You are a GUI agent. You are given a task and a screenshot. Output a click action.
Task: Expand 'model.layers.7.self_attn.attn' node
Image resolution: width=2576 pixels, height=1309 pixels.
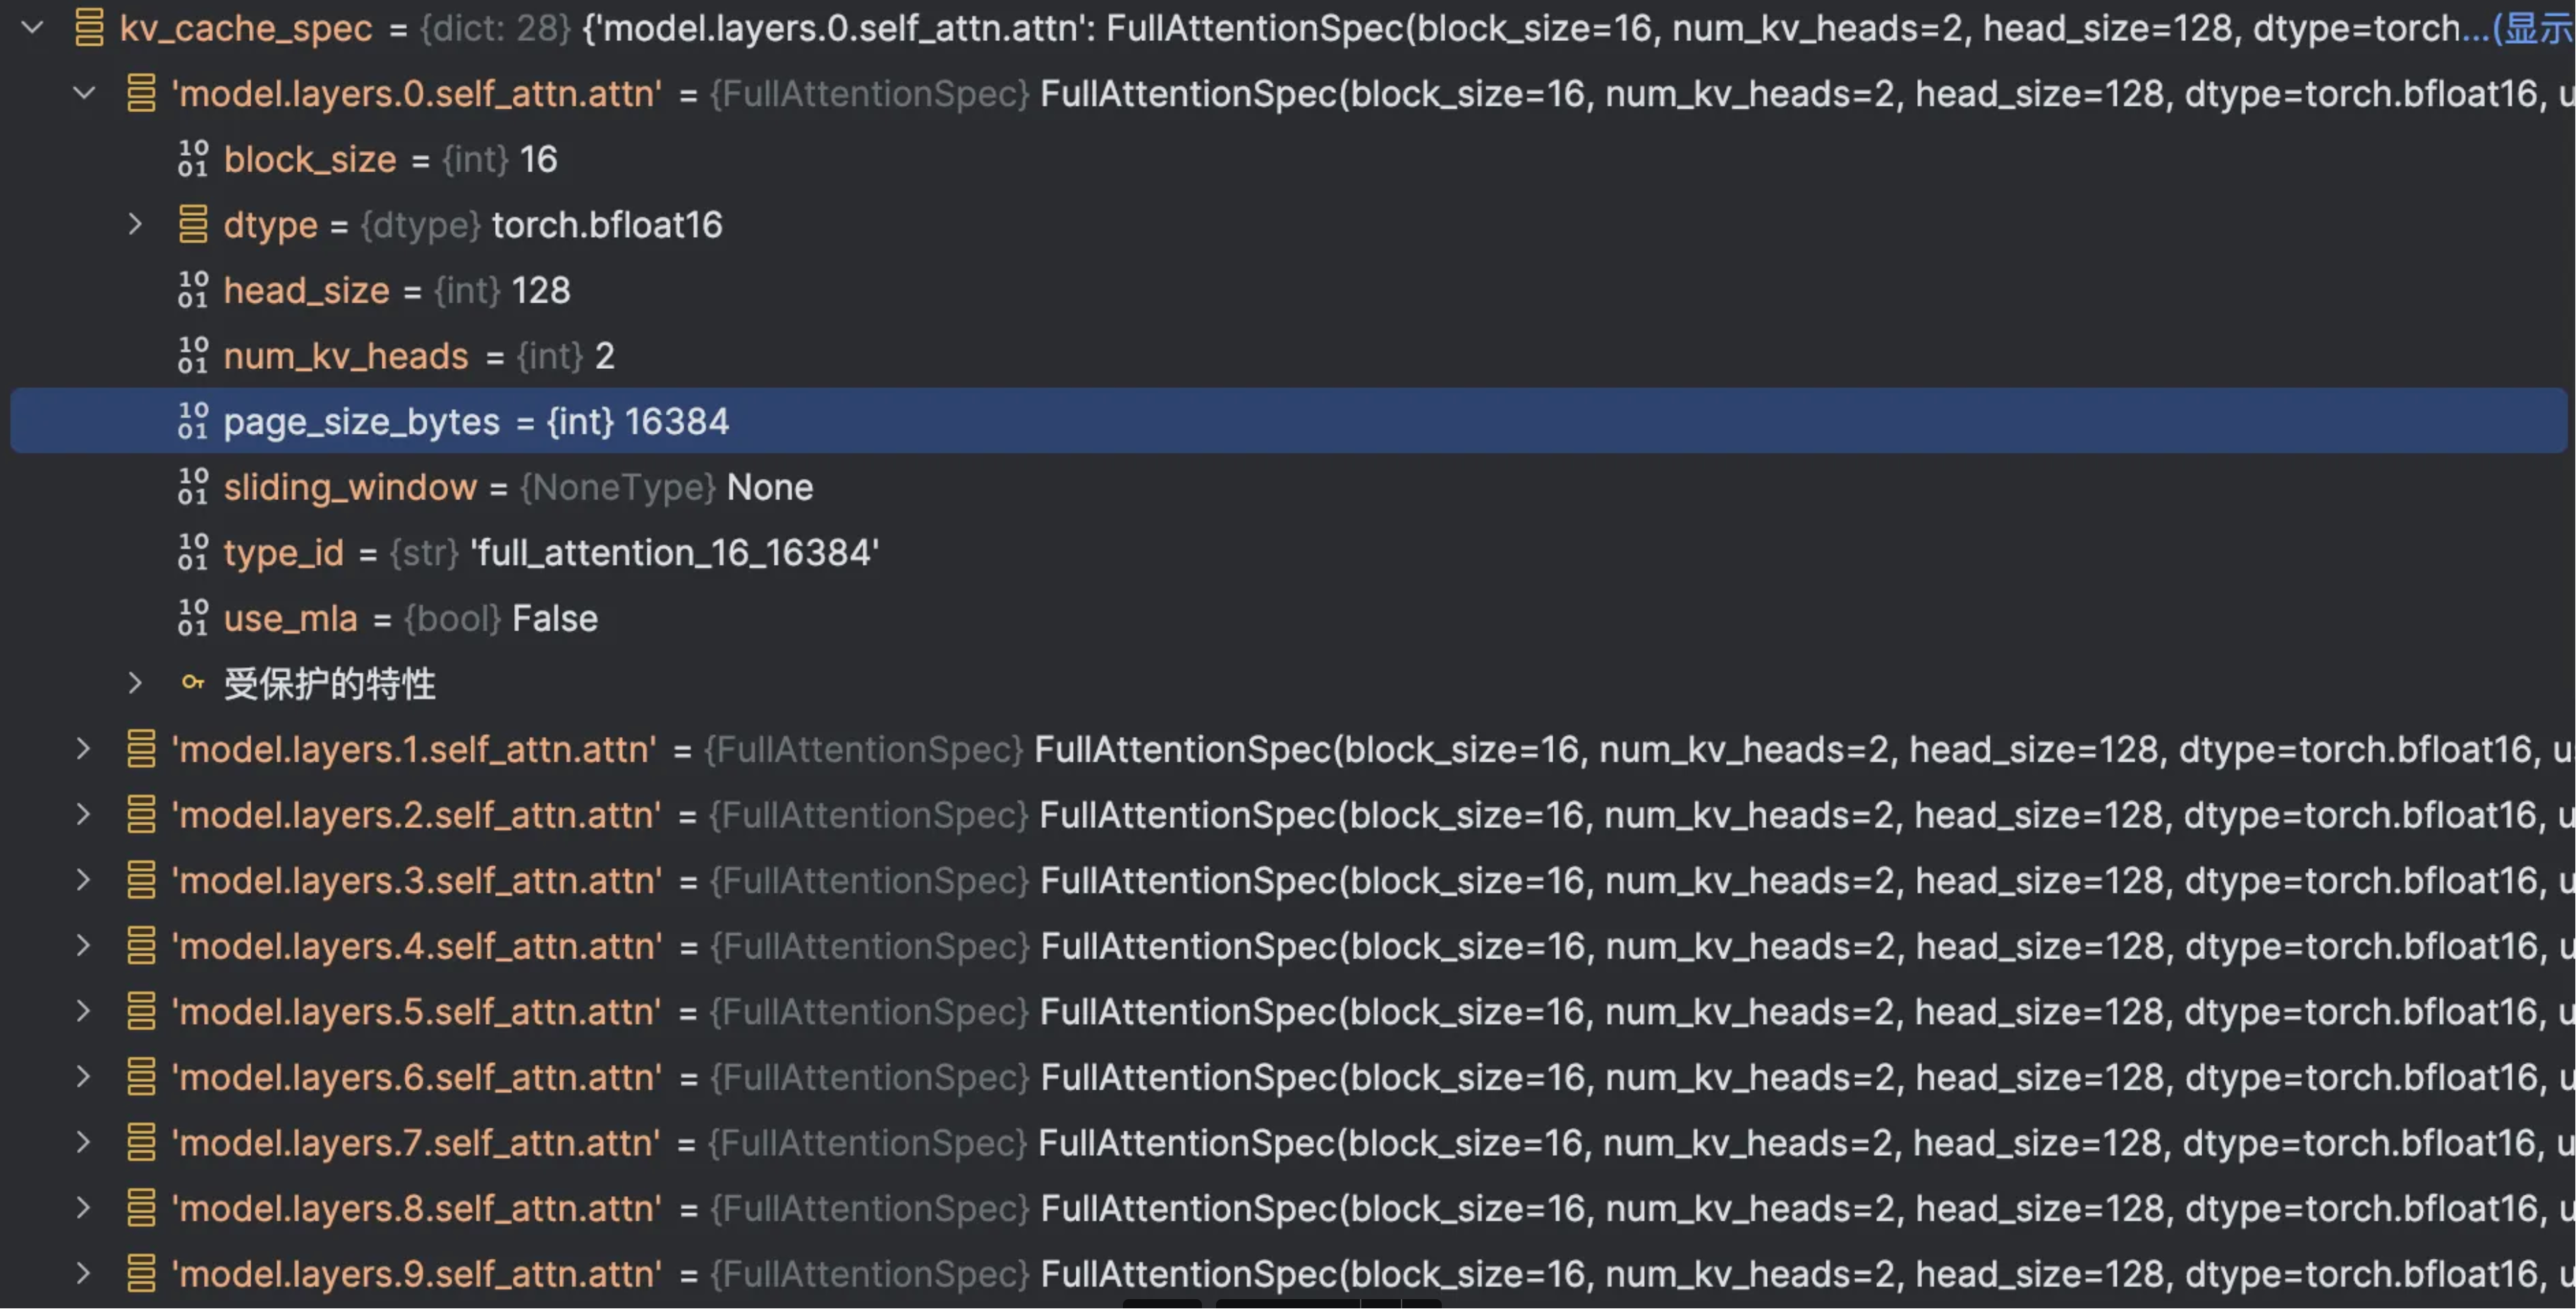tap(84, 1142)
